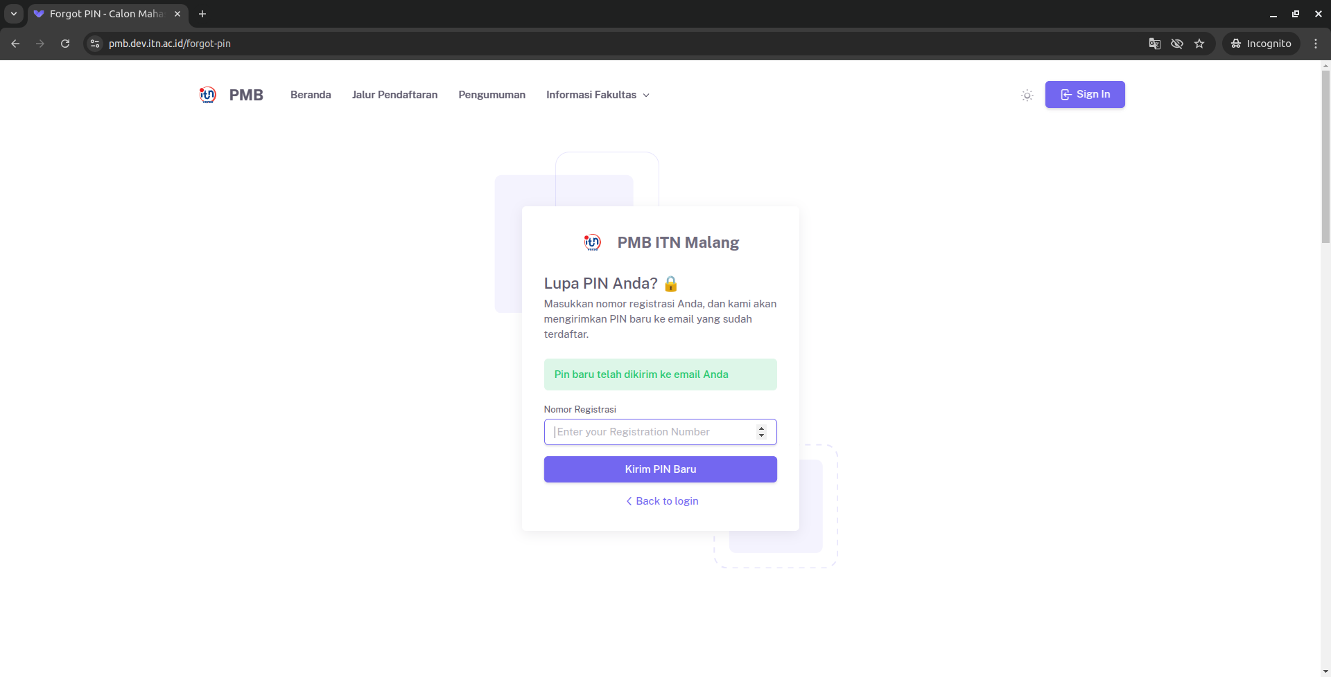Click the PMB ITN Malang card title
1331x677 pixels.
click(678, 242)
